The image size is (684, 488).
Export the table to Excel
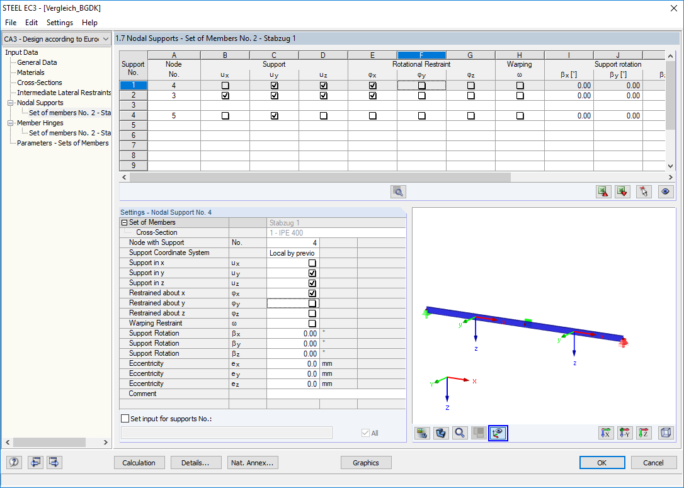click(622, 191)
